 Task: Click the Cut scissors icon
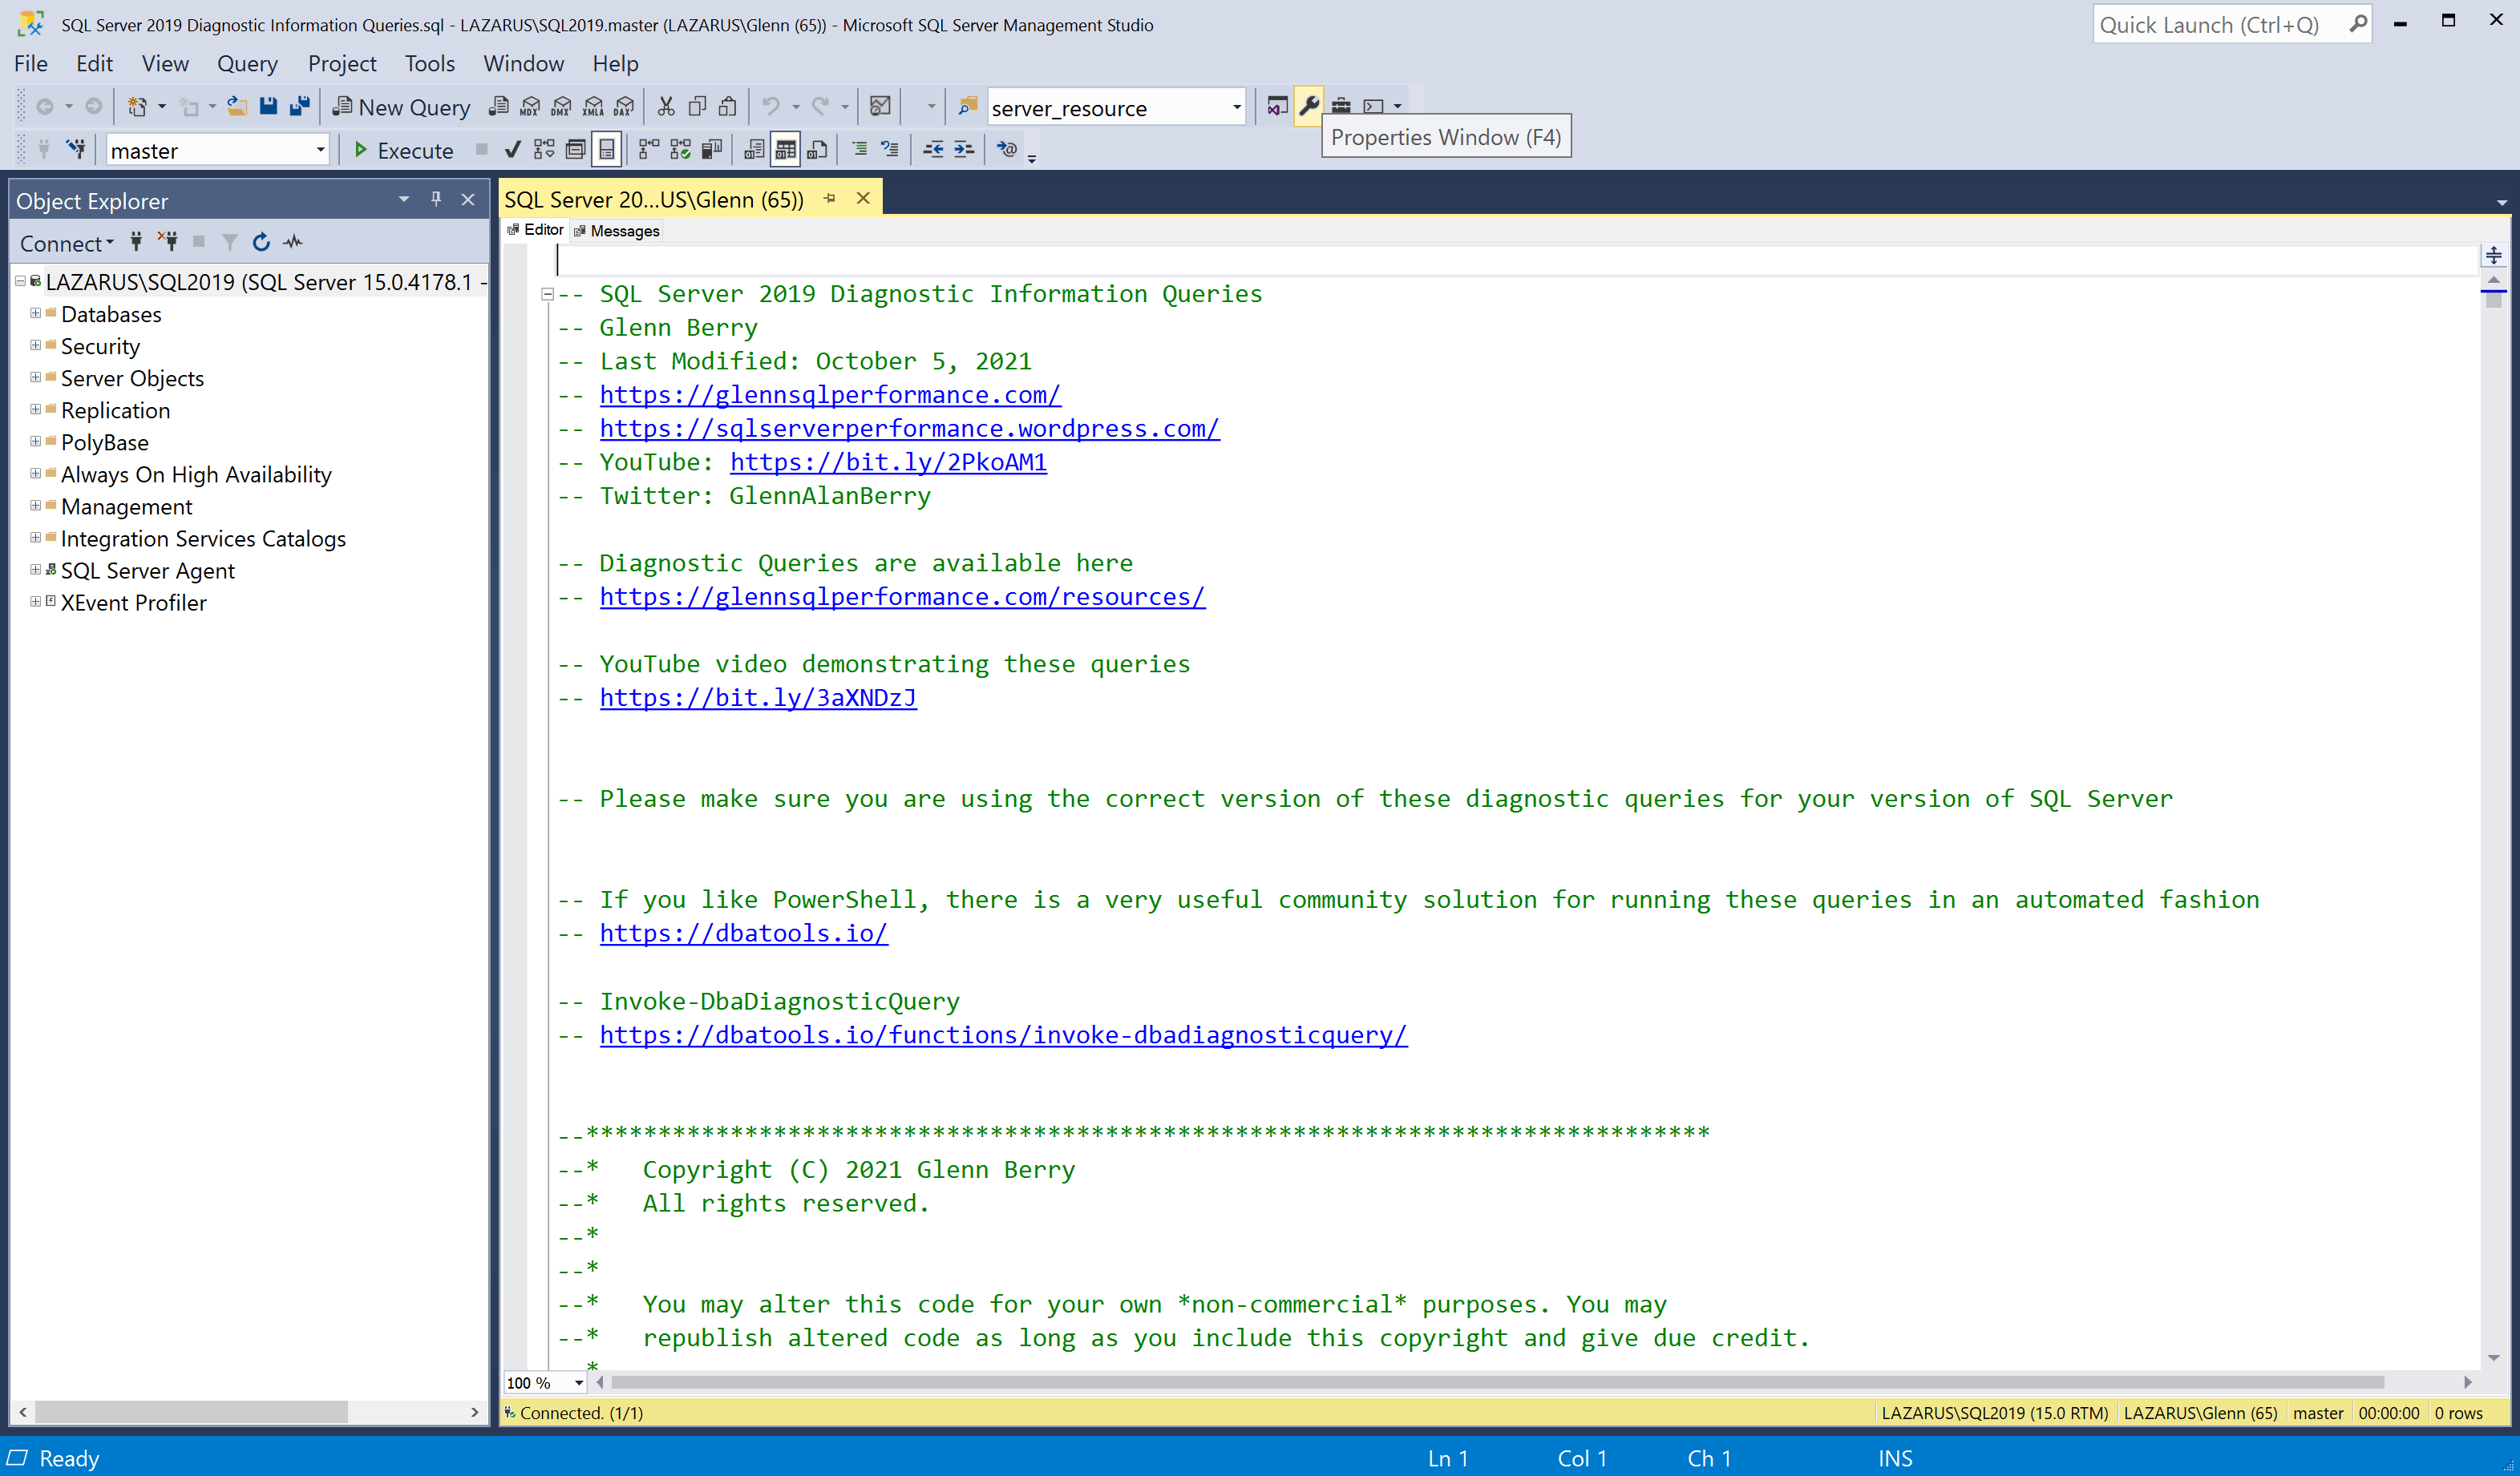[666, 106]
